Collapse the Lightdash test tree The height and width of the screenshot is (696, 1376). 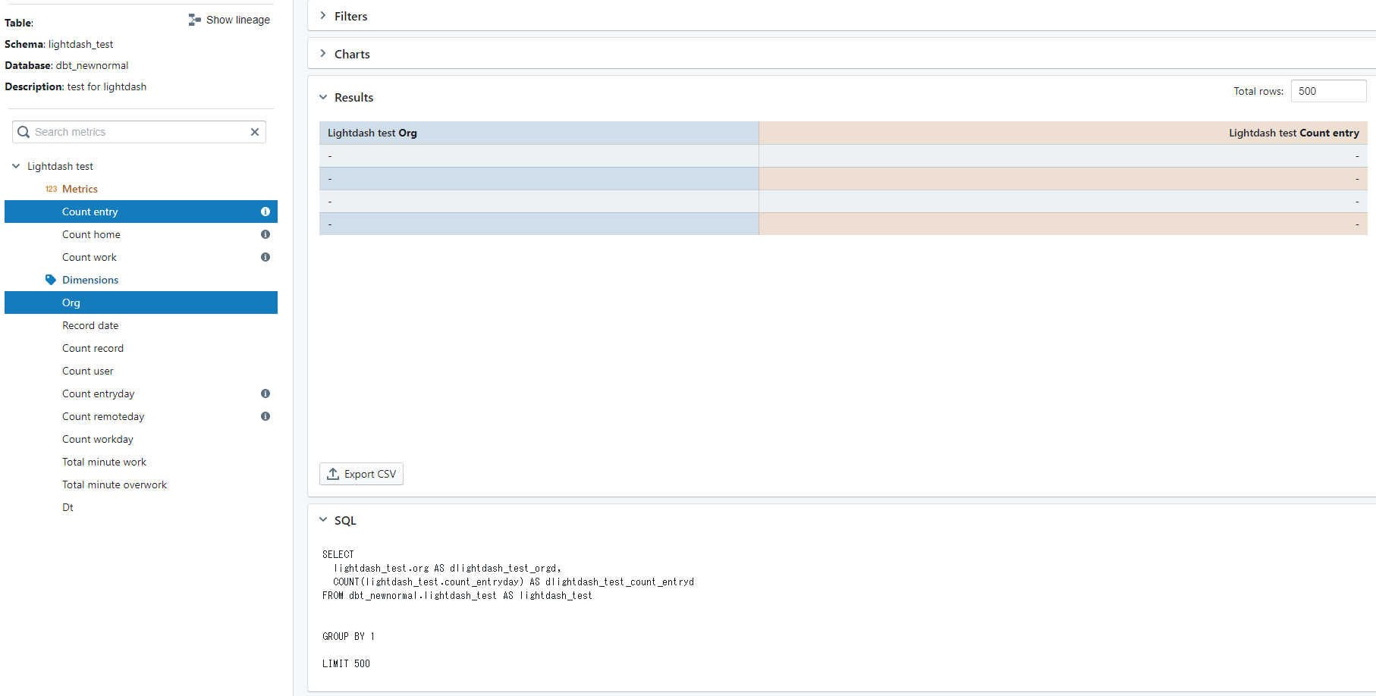(x=16, y=166)
